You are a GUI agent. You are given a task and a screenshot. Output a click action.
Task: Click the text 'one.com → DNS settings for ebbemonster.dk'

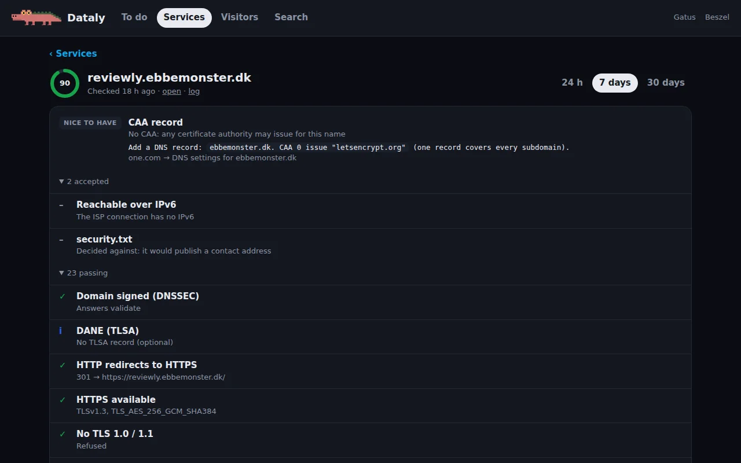coord(212,158)
